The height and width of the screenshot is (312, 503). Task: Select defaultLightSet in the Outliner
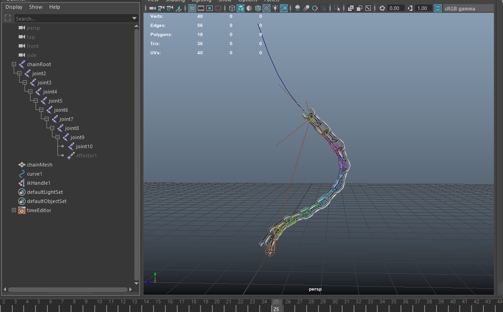coord(45,192)
